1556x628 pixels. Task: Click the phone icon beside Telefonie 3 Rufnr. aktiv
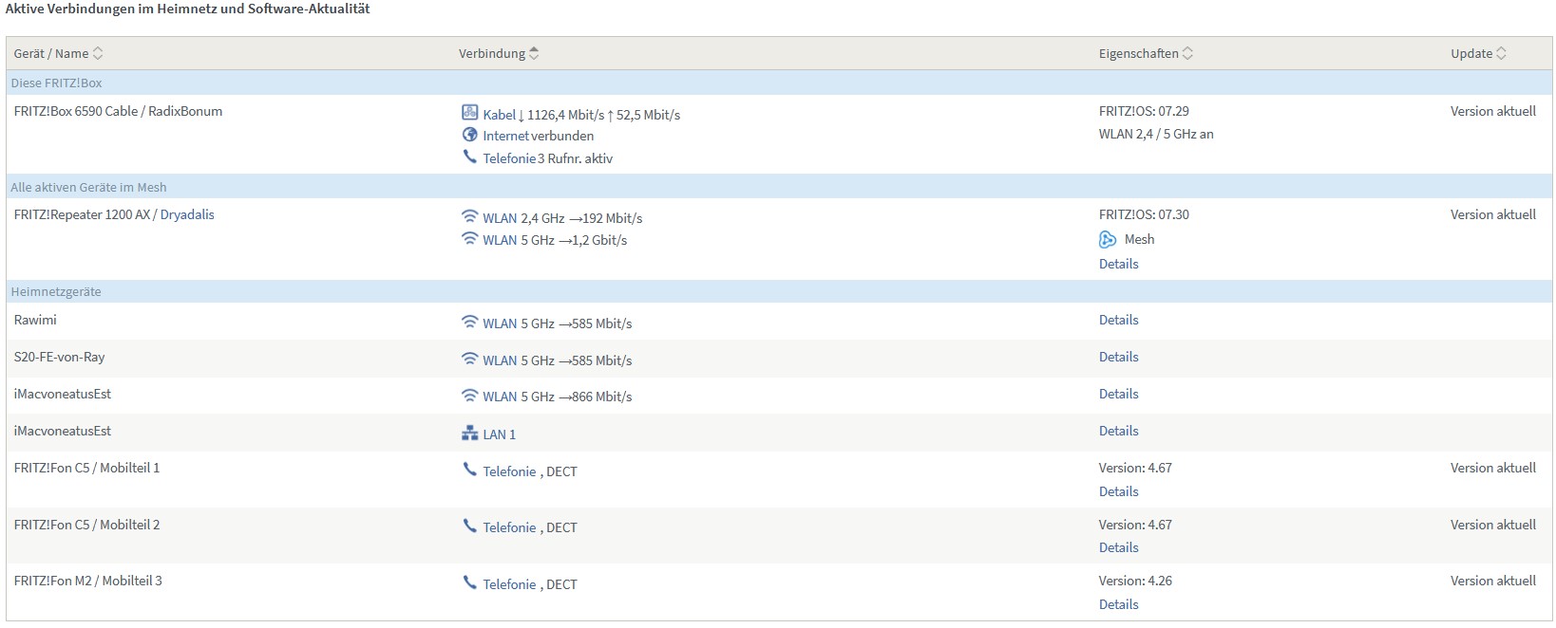coord(469,157)
